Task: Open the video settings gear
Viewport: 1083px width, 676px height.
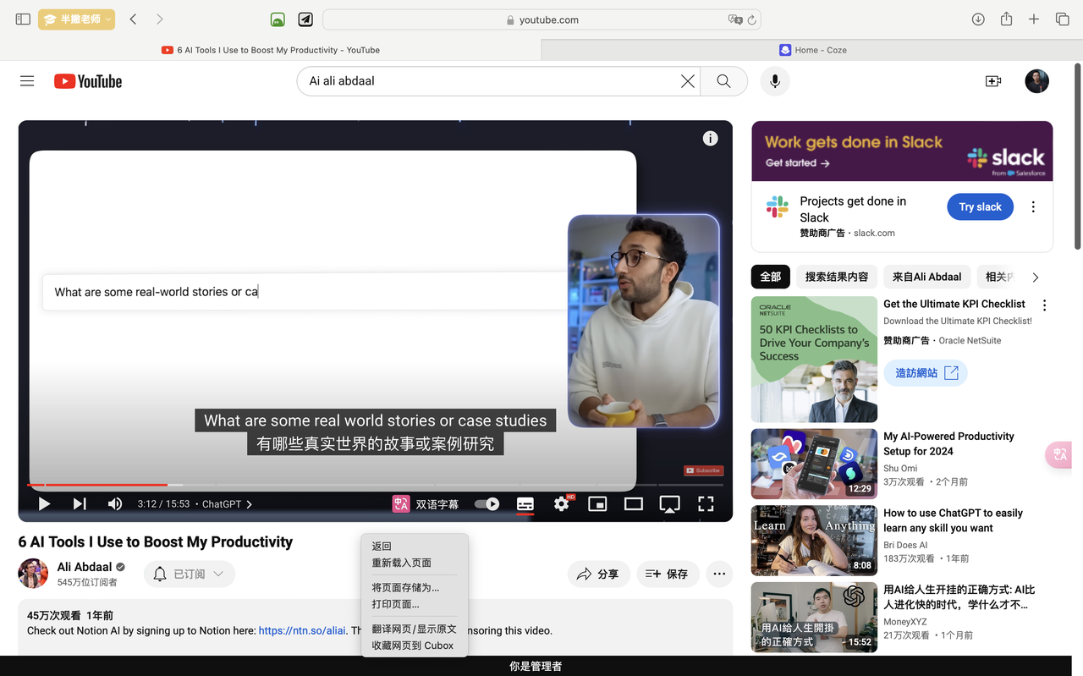Action: click(561, 504)
